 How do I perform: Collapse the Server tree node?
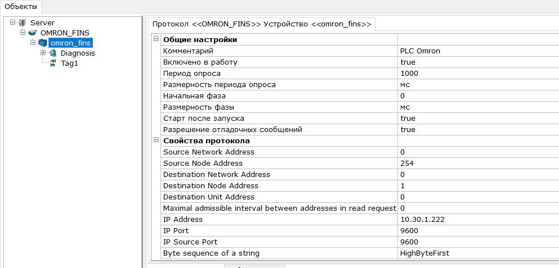[13, 22]
